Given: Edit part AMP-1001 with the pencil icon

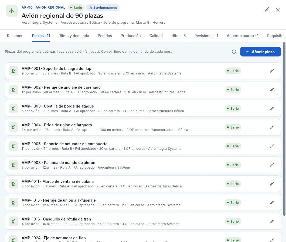Looking at the screenshot, I should (272, 71).
